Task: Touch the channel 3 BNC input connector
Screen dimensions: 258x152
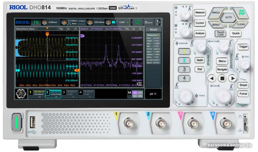Action: pos(193,123)
